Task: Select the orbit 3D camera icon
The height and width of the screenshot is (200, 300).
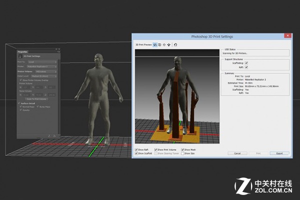Action: [155, 45]
